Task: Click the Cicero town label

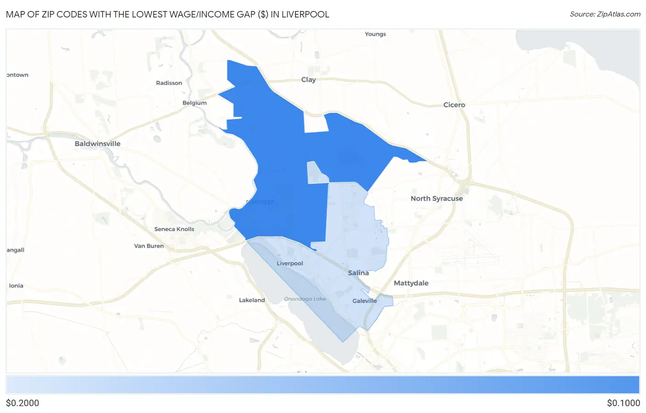Action: [x=454, y=105]
